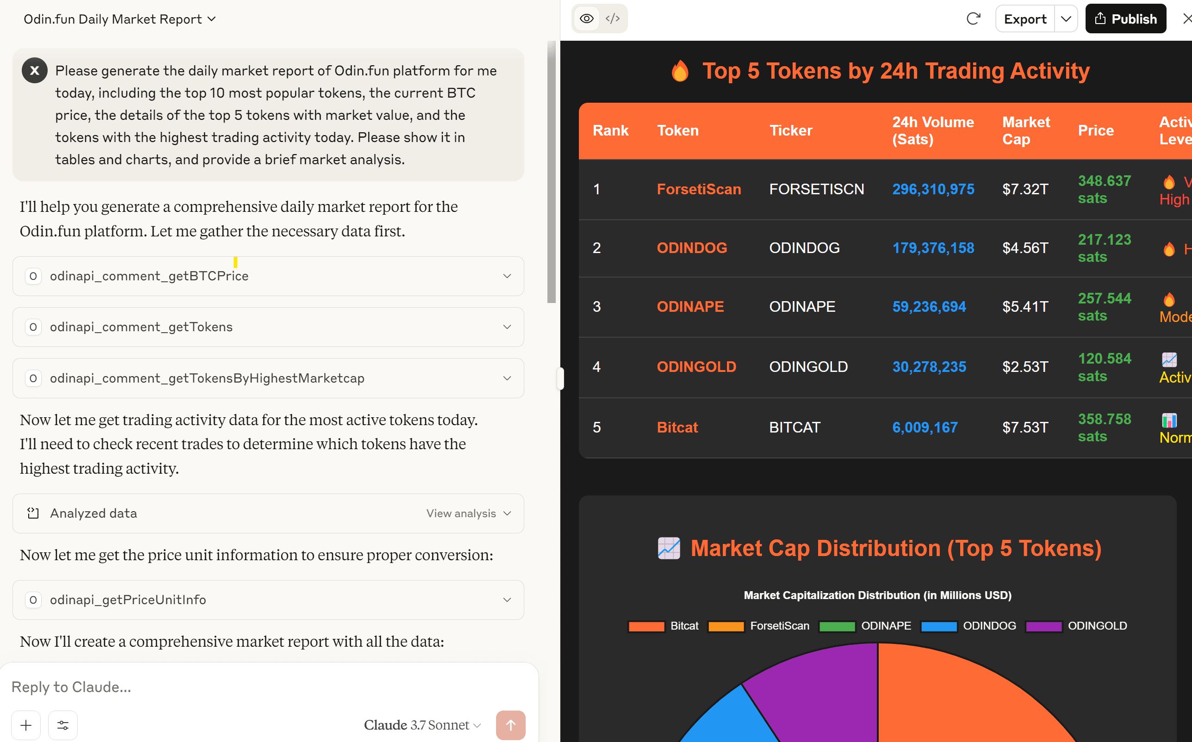Click fire icon beside Top 5 Tokens heading

coord(680,71)
